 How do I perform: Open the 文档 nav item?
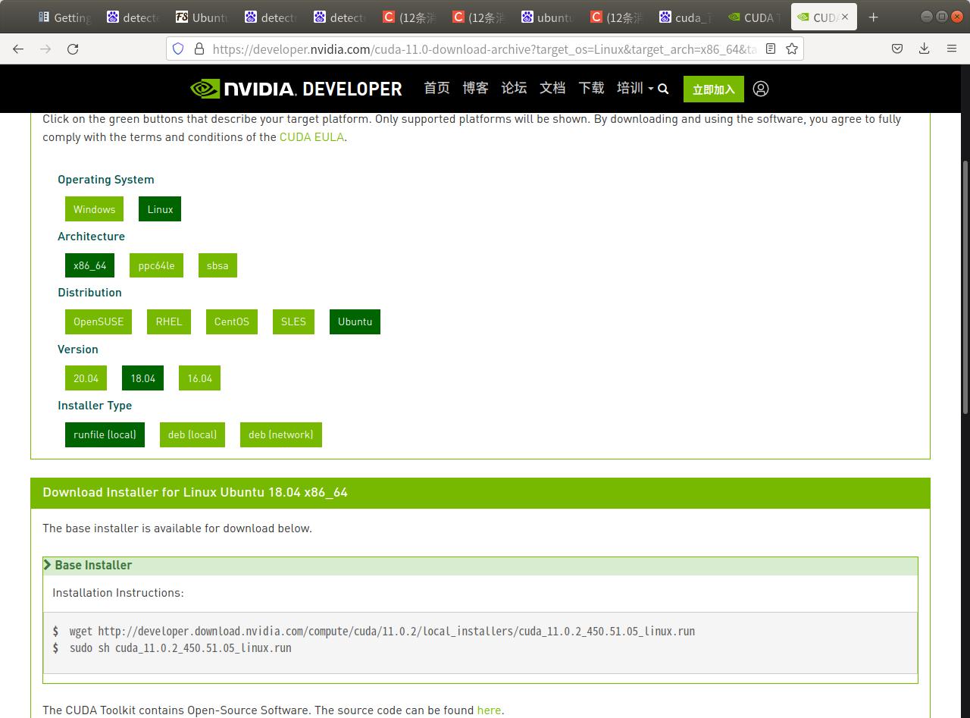click(552, 88)
